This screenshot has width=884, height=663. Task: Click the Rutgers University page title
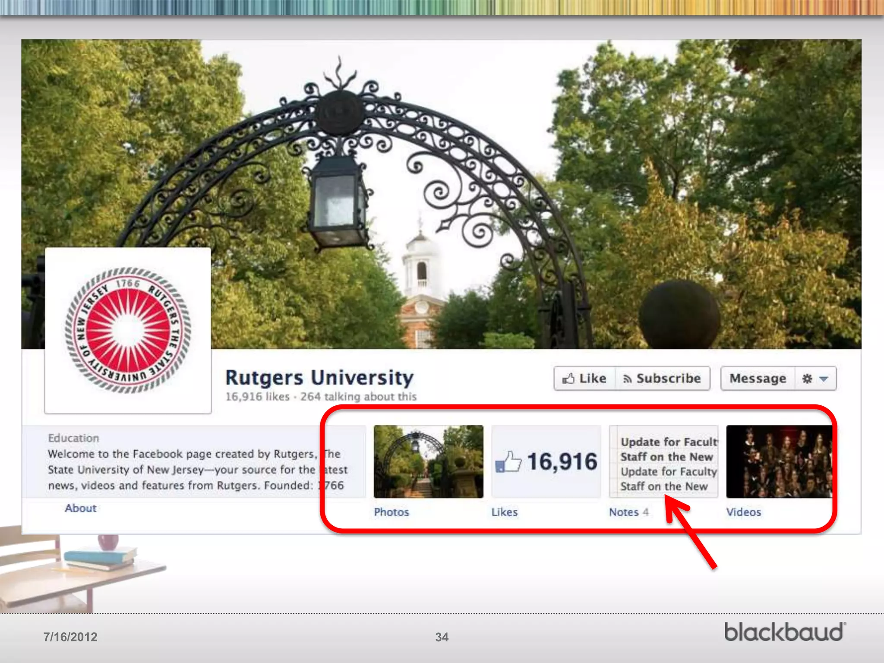point(319,377)
